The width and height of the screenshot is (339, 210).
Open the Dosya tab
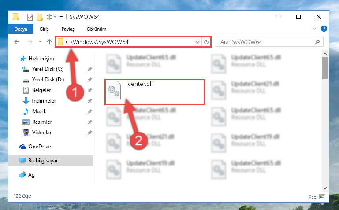click(x=21, y=29)
